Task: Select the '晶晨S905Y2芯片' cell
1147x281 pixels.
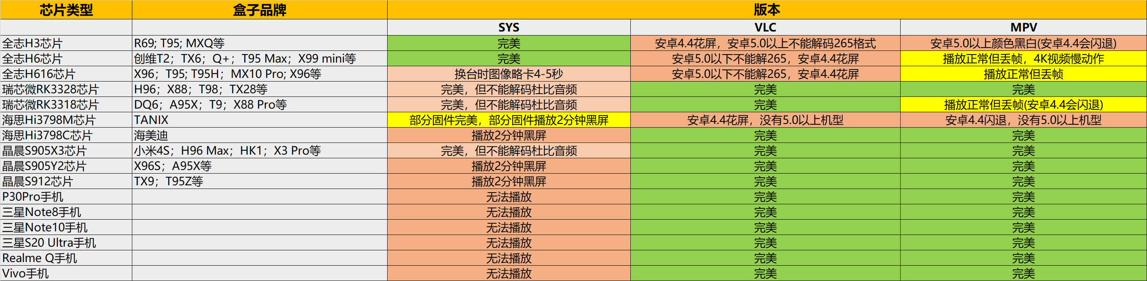Action: (x=66, y=166)
